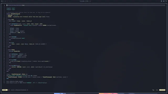Open the launcher menu icon in the top bar
Image resolution: width=168 pixels, height=94 pixels.
pyautogui.click(x=2, y=1)
